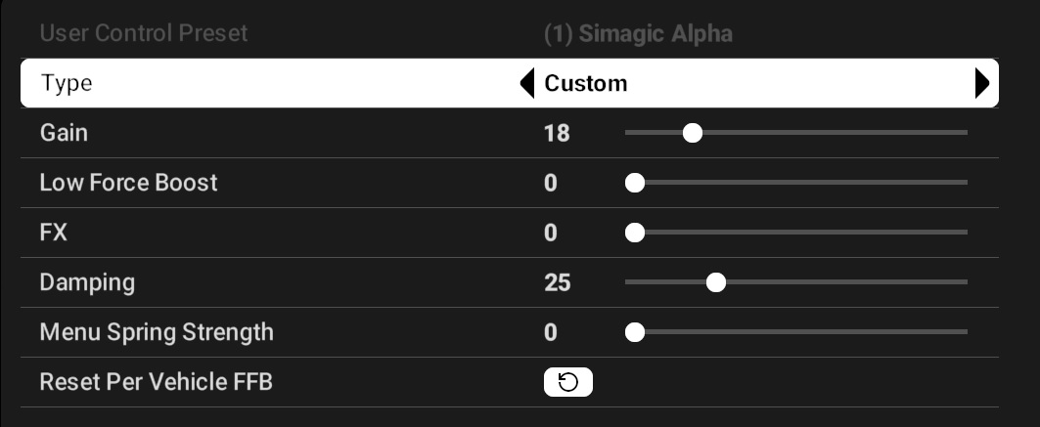The width and height of the screenshot is (1040, 427).
Task: Click the Damping value 25
Action: pos(558,283)
